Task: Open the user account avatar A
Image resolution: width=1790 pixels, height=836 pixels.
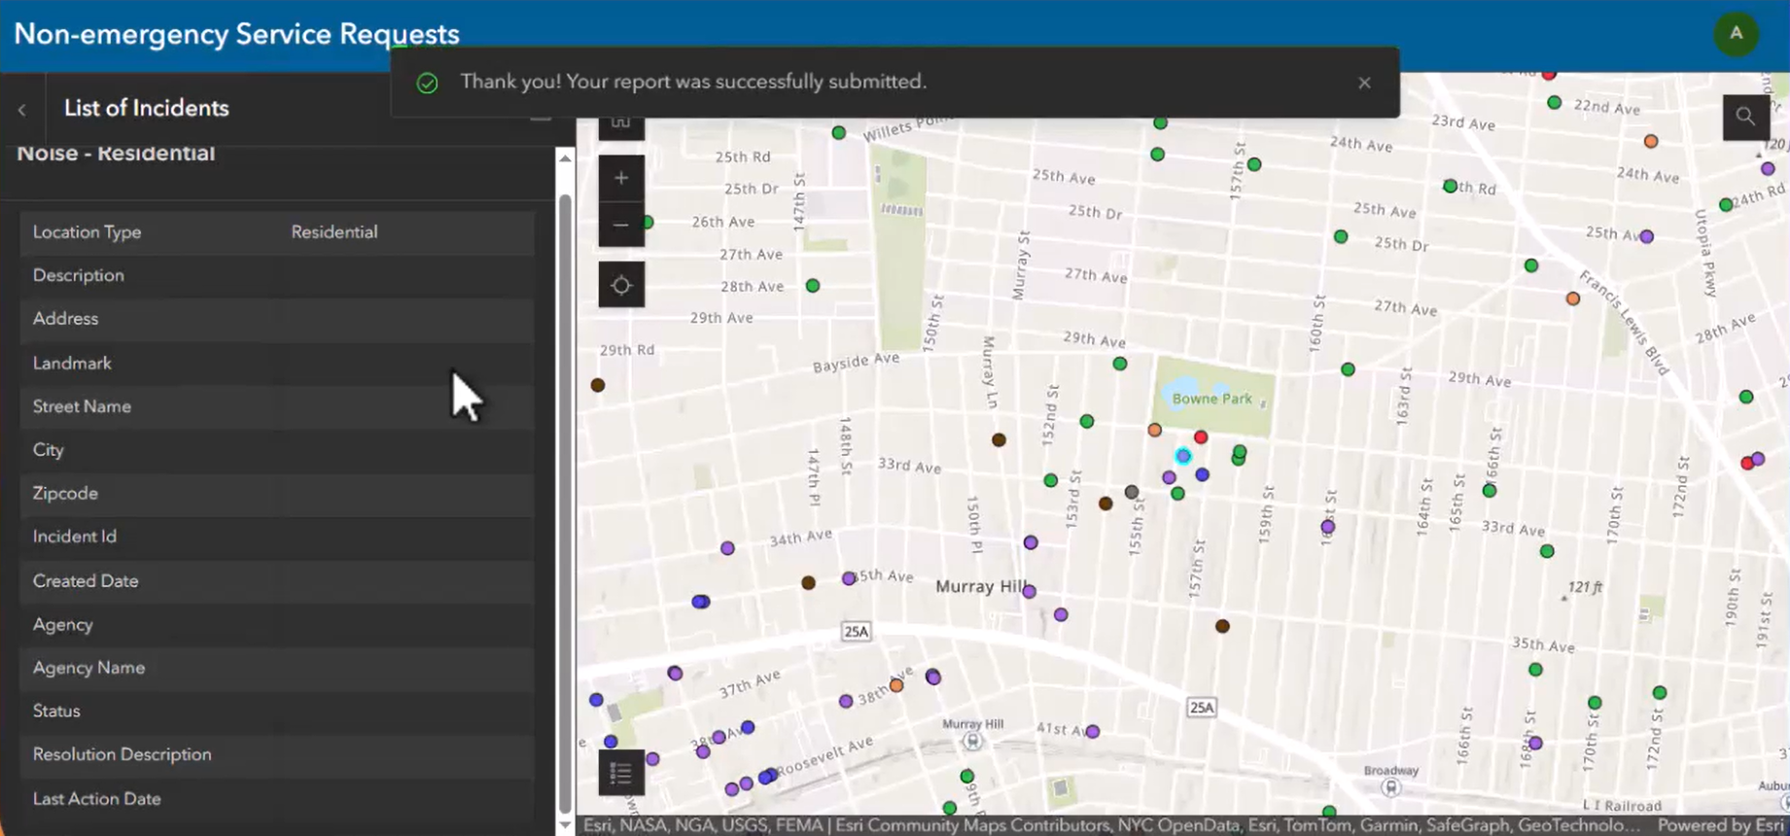Action: (1736, 34)
